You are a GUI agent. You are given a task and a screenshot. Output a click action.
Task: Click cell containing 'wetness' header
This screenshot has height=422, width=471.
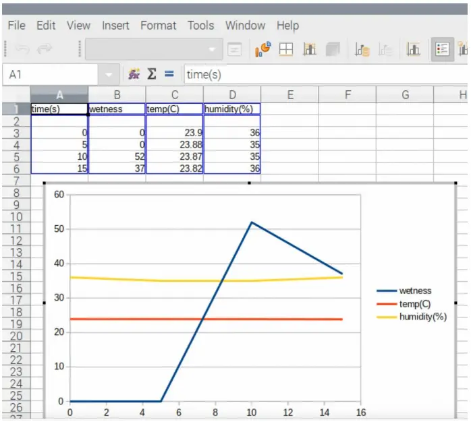pyautogui.click(x=117, y=109)
